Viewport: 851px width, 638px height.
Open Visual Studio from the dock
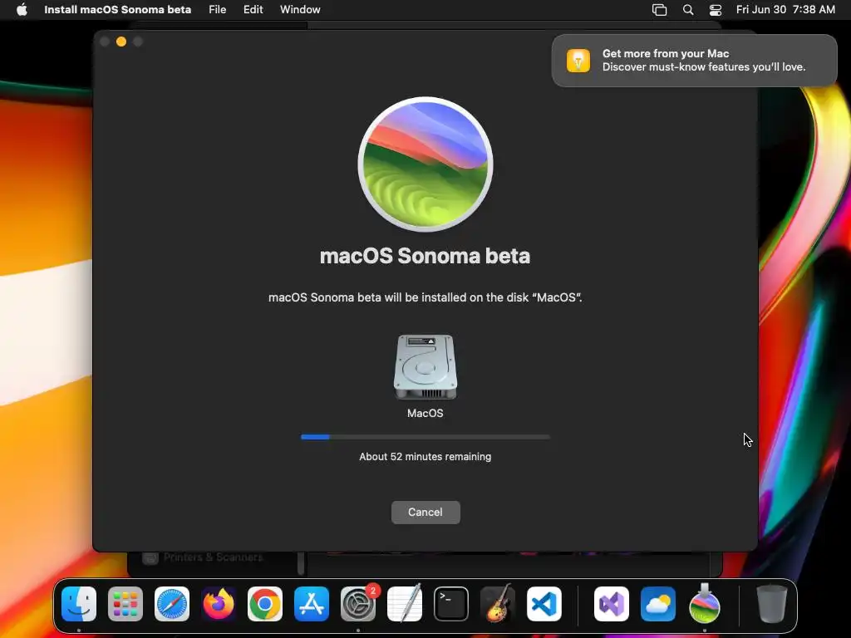click(x=612, y=604)
